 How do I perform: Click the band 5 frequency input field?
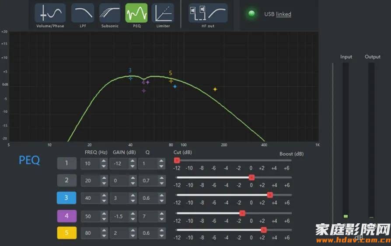pos(91,233)
